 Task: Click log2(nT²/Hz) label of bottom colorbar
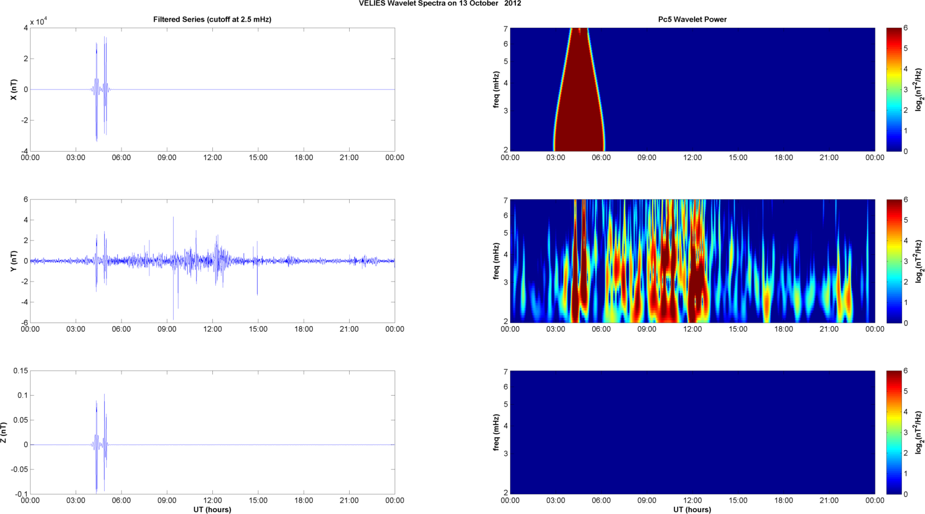(x=919, y=432)
